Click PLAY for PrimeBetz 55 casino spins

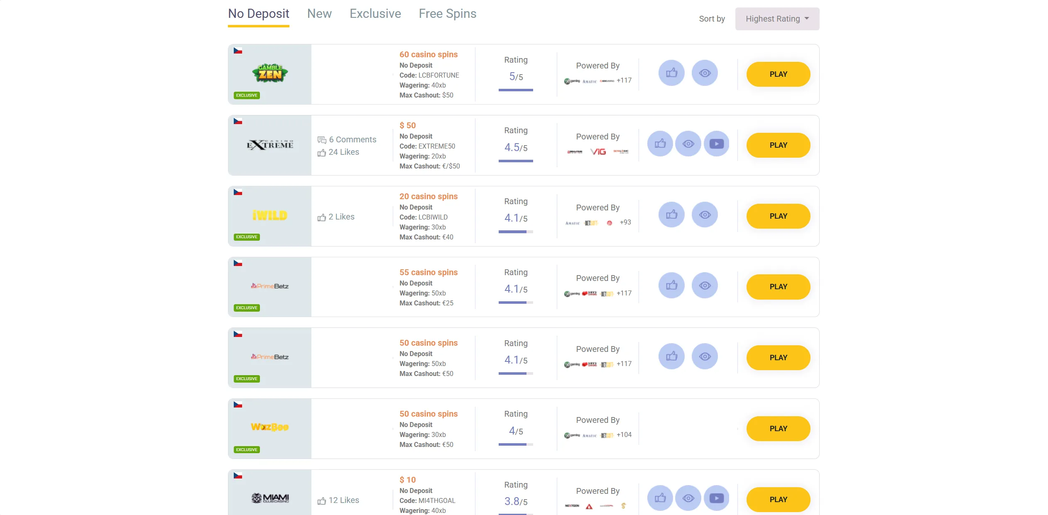click(x=778, y=287)
